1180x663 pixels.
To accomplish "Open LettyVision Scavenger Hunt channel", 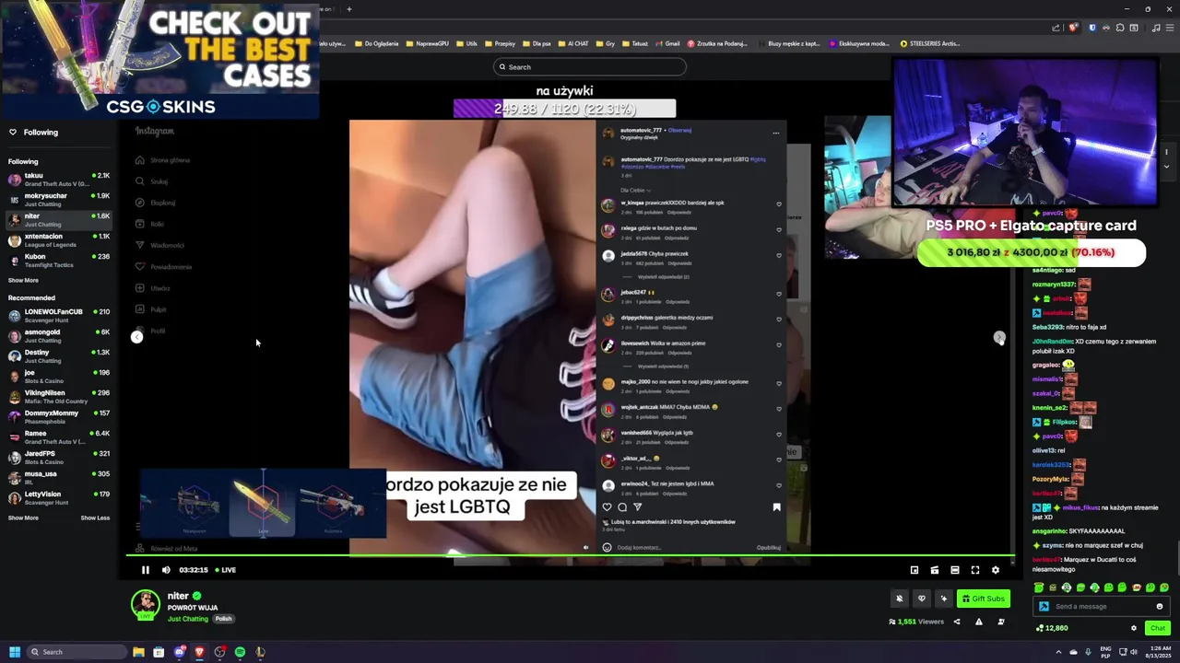I will tap(59, 497).
